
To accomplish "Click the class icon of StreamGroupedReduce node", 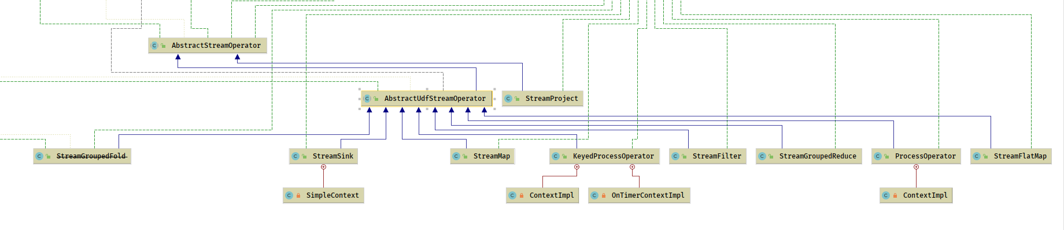I will 762,156.
